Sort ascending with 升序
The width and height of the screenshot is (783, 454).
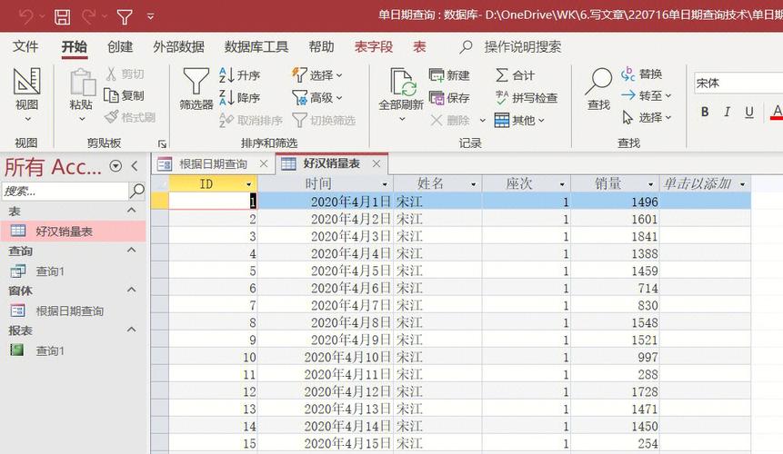240,75
